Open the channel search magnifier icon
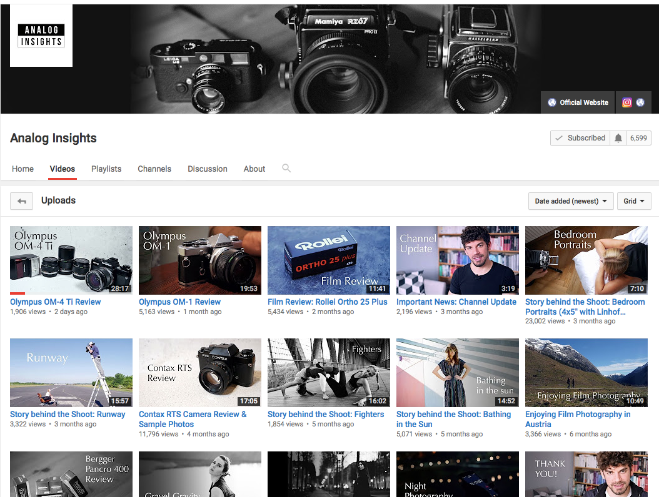The image size is (659, 497). point(286,169)
